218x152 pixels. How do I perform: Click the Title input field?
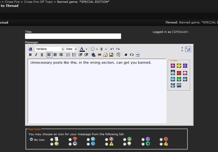click(x=73, y=36)
